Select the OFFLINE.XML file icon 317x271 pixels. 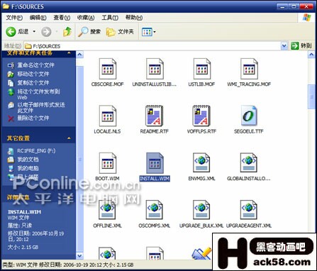coord(108,210)
